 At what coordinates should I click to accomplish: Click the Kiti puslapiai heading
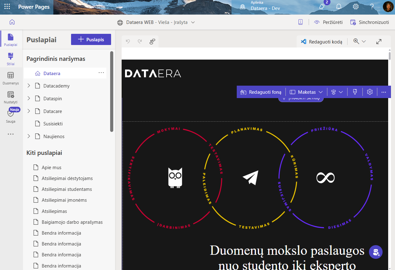[x=44, y=153]
